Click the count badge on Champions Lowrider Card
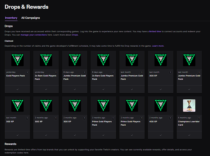 (199, 118)
